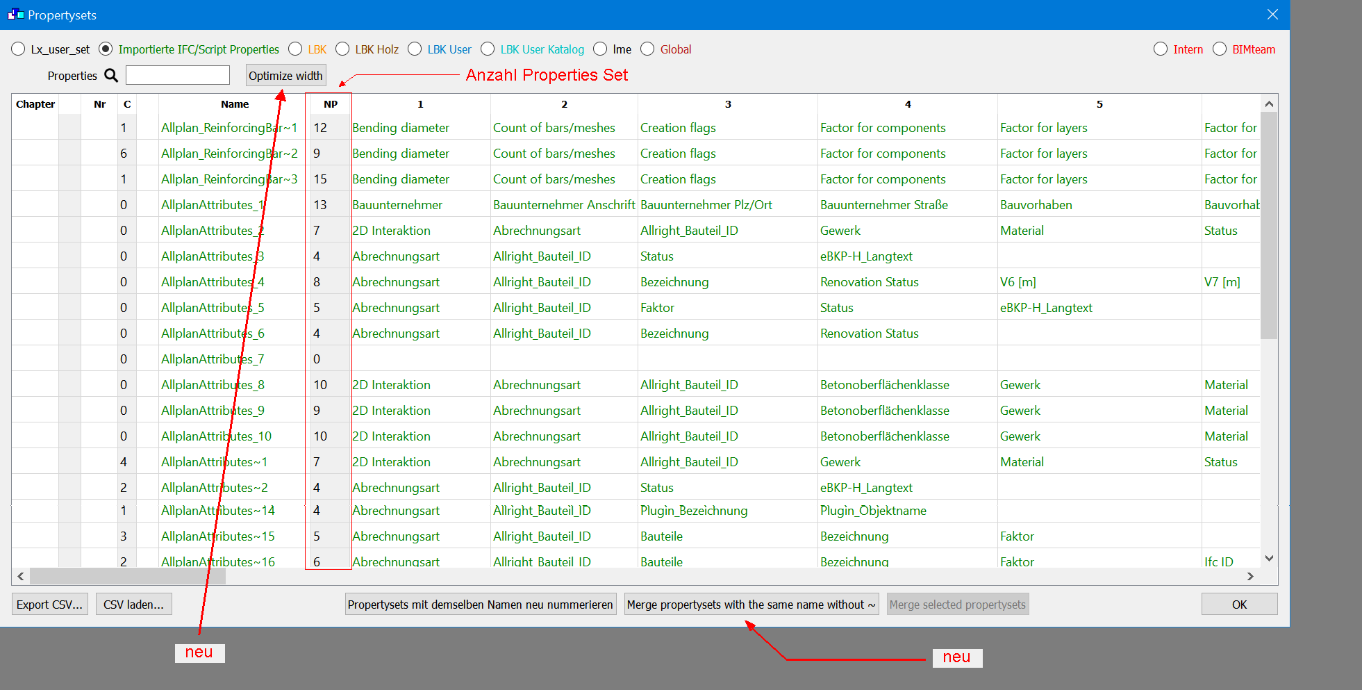The width and height of the screenshot is (1362, 690).
Task: Select the AllplanAttributes_1 row name
Action: [213, 205]
